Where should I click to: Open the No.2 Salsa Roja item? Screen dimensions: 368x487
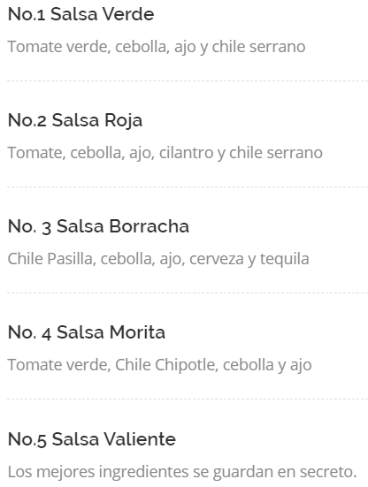pos(75,120)
